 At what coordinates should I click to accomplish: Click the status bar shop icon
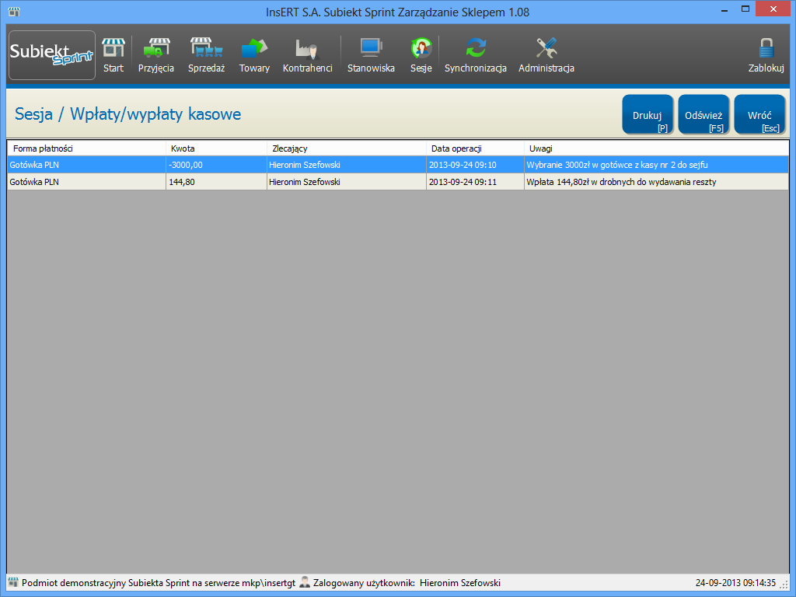pos(13,582)
